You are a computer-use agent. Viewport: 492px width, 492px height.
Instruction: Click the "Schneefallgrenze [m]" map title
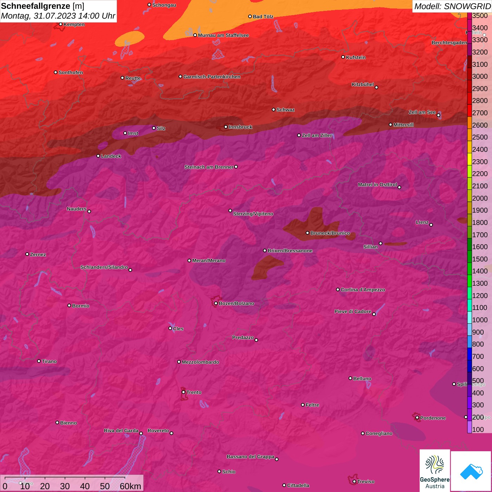pyautogui.click(x=43, y=6)
